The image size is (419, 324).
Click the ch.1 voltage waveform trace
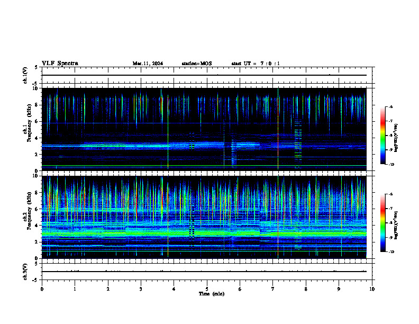coord(204,75)
